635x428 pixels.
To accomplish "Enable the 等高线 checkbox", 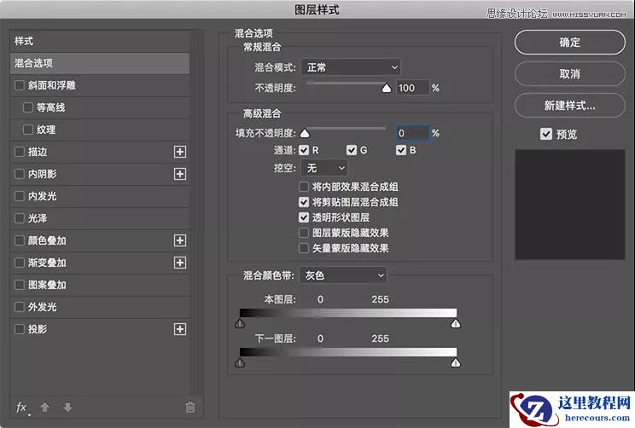I will (28, 107).
